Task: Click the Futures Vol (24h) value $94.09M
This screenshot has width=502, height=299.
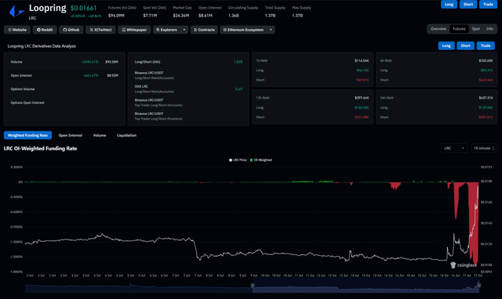Action: click(x=116, y=16)
